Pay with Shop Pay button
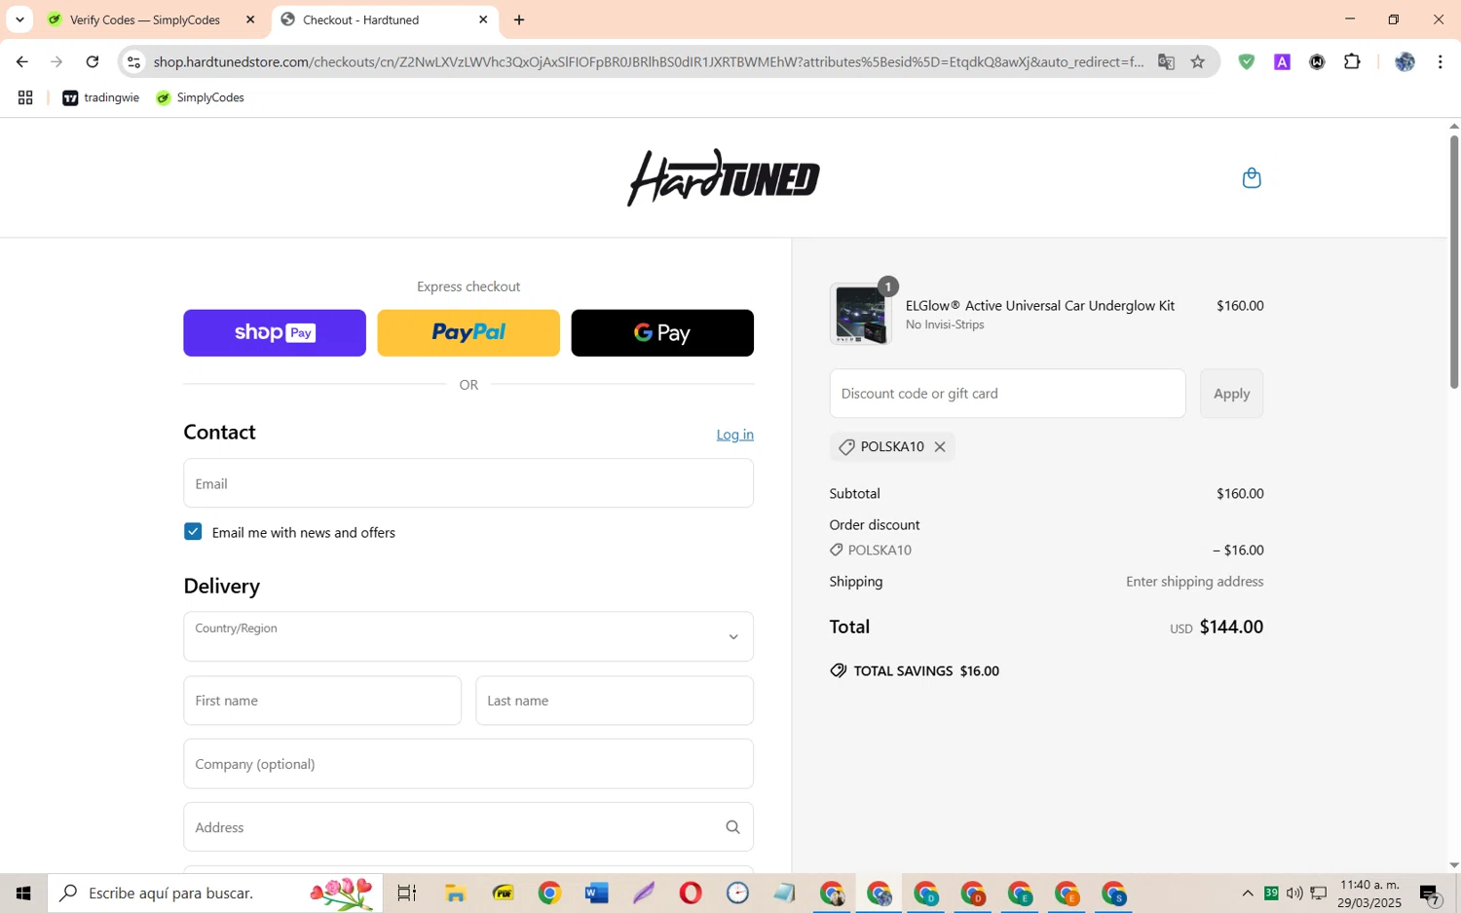Image resolution: width=1461 pixels, height=913 pixels. coord(275,333)
